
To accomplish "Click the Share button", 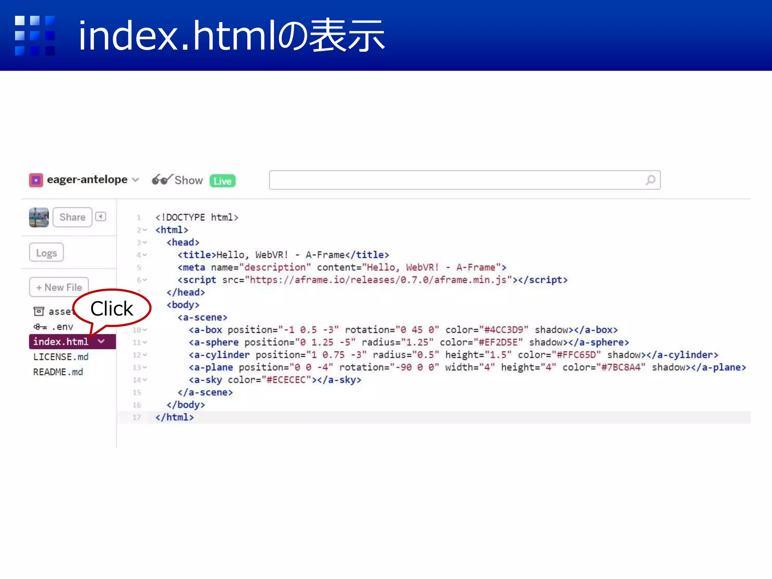I will click(x=72, y=217).
